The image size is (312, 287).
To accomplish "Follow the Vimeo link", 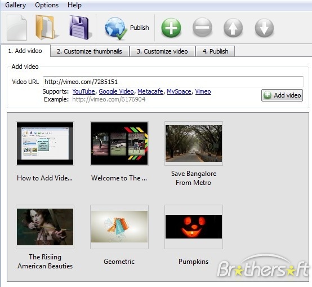I will pos(203,91).
